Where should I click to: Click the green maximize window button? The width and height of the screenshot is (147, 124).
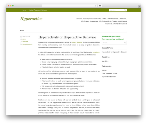[13, 6]
